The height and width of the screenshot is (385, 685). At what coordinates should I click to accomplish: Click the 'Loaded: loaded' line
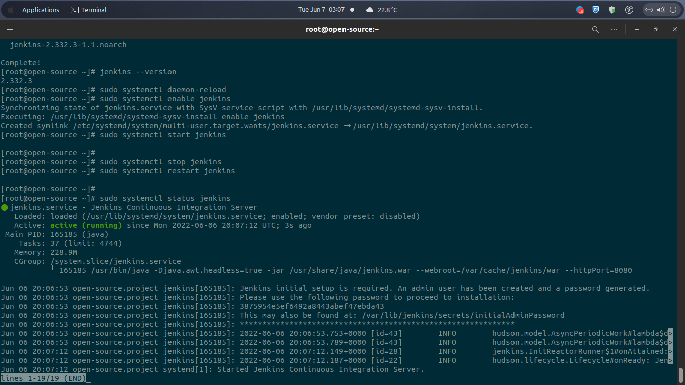(217, 216)
